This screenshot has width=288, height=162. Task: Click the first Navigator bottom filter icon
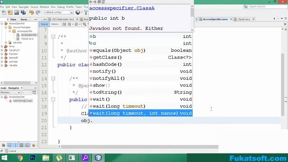click(x=4, y=145)
